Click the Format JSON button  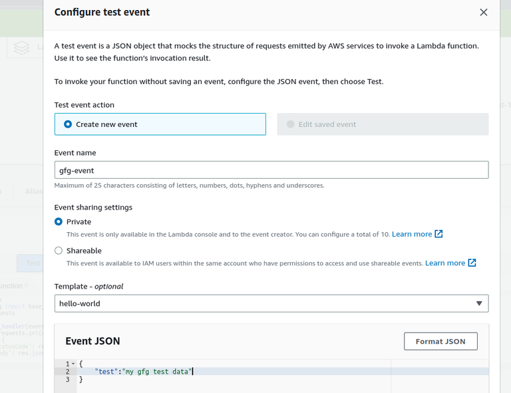[440, 341]
